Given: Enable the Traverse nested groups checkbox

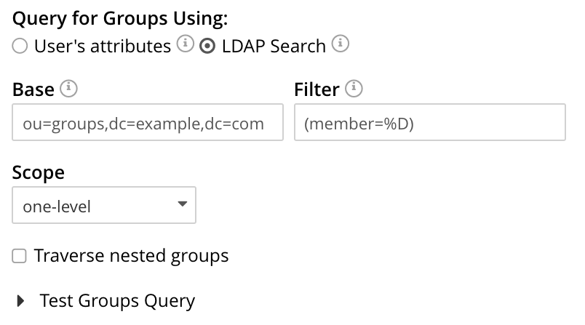Looking at the screenshot, I should (x=20, y=256).
